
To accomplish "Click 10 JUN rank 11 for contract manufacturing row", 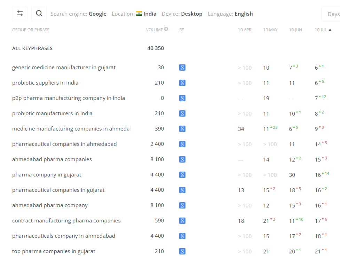I will click(292, 221).
